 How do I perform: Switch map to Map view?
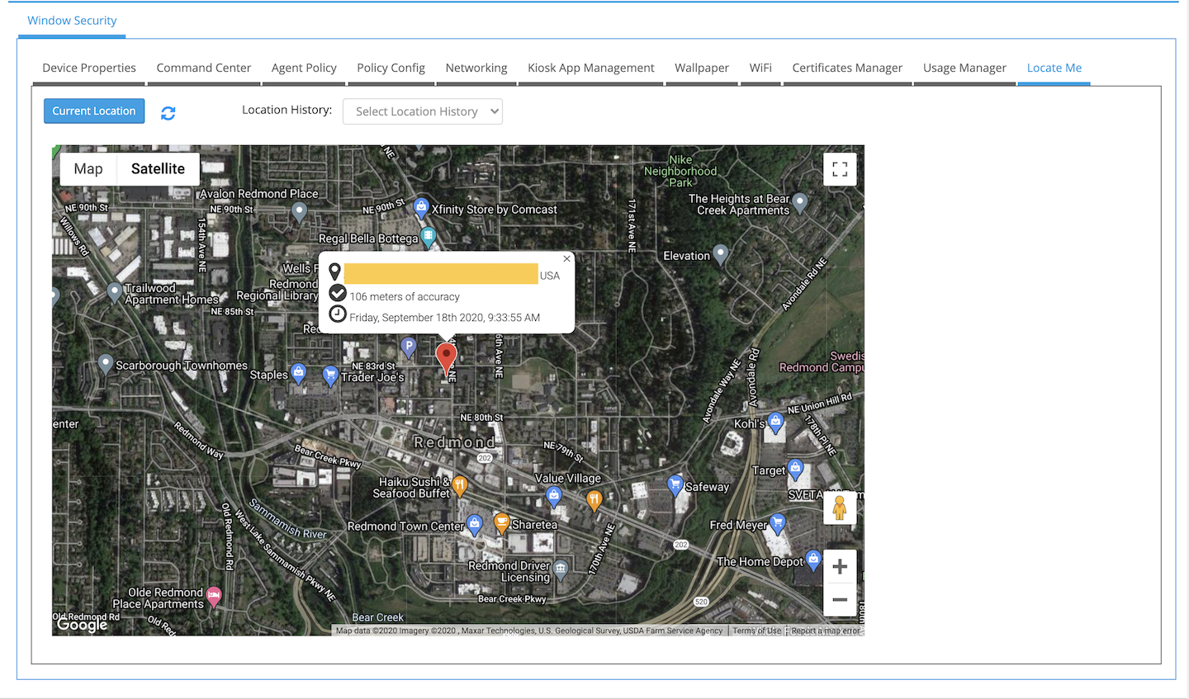coord(88,169)
